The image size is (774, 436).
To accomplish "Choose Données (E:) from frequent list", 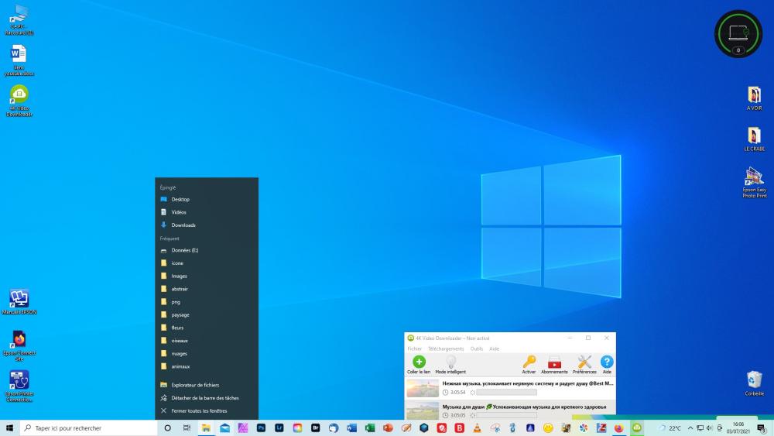I will [185, 250].
